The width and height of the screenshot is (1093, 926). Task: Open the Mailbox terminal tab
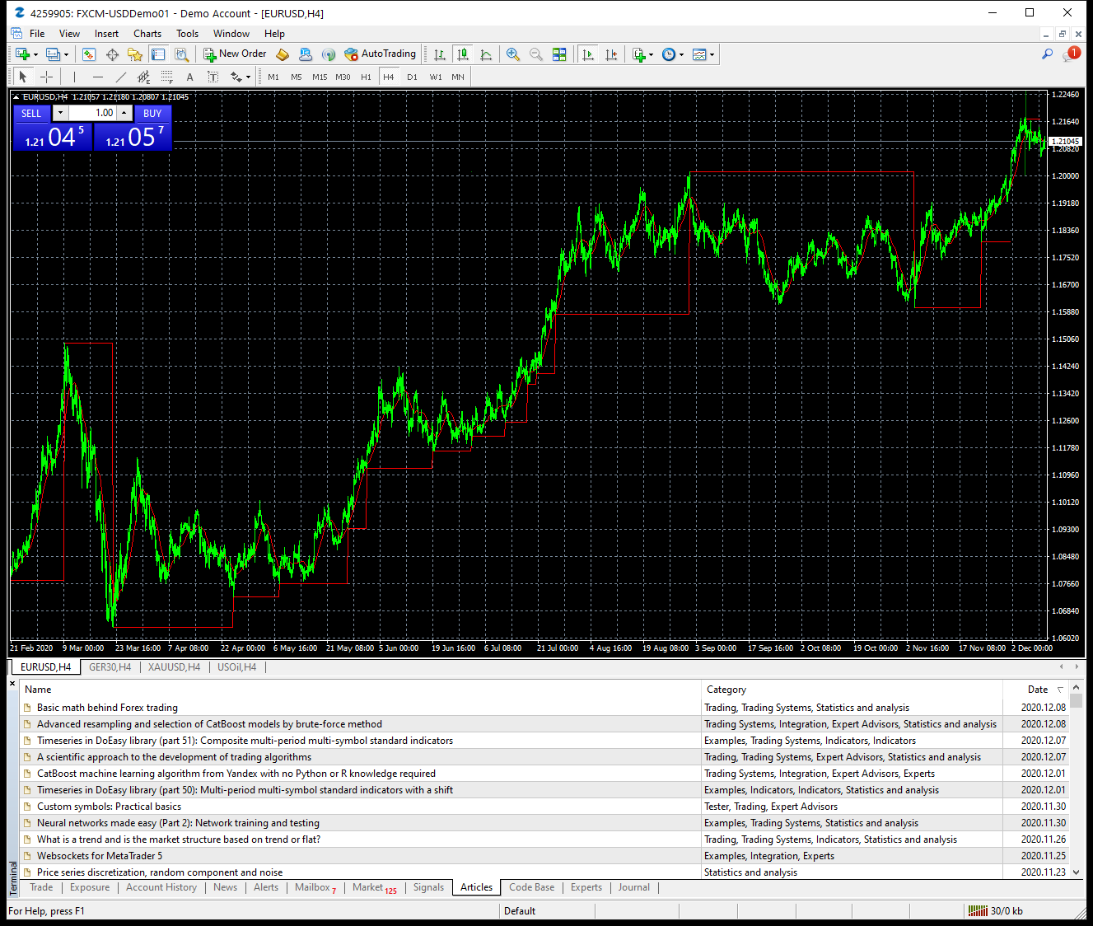[x=315, y=887]
